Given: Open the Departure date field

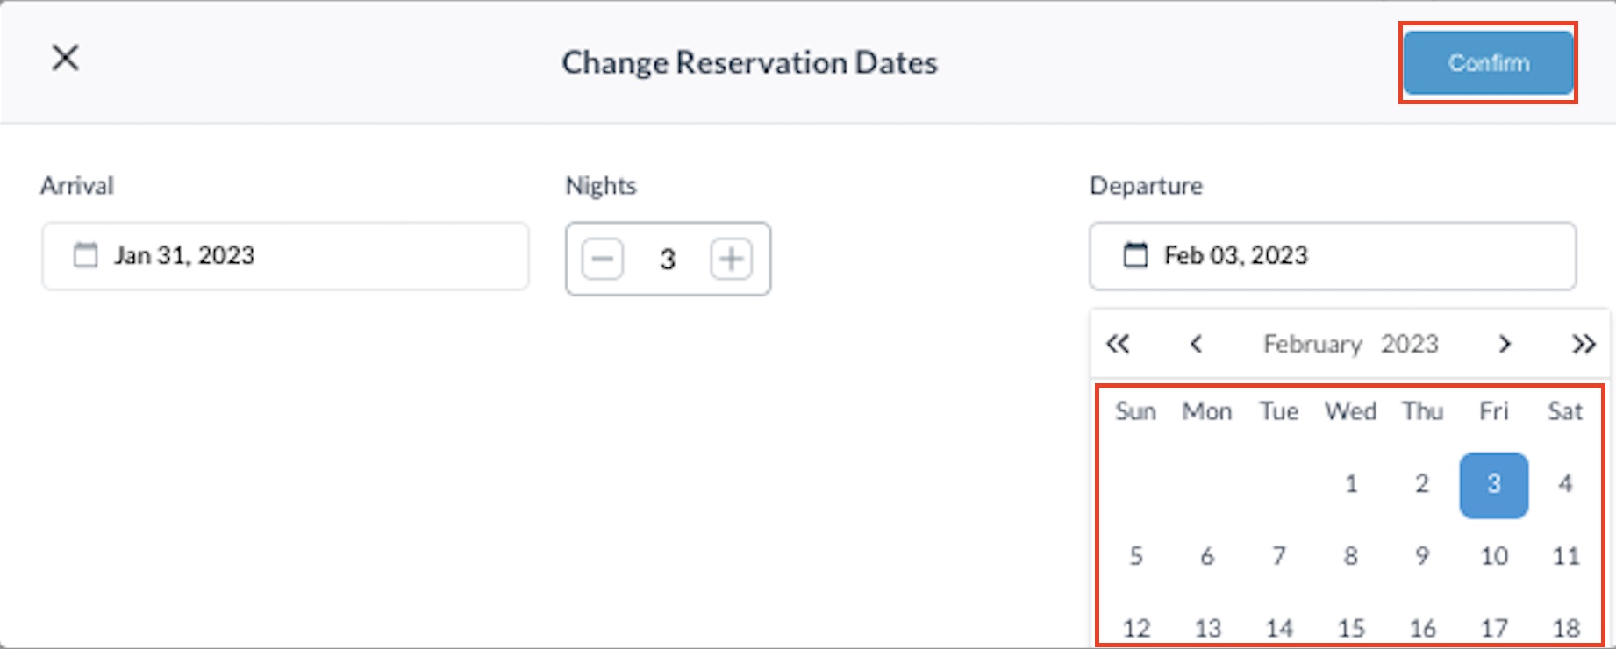Looking at the screenshot, I should [x=1334, y=255].
